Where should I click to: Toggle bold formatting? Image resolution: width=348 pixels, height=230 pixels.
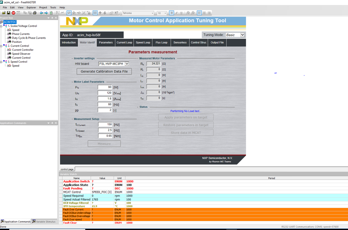(x=171, y=13)
